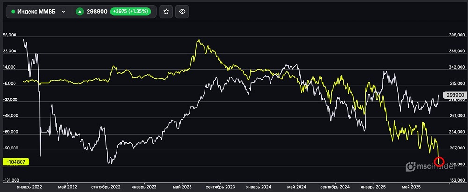468x192 pixels.
Task: Click the green up-triangle price direction icon
Action: tap(80, 12)
